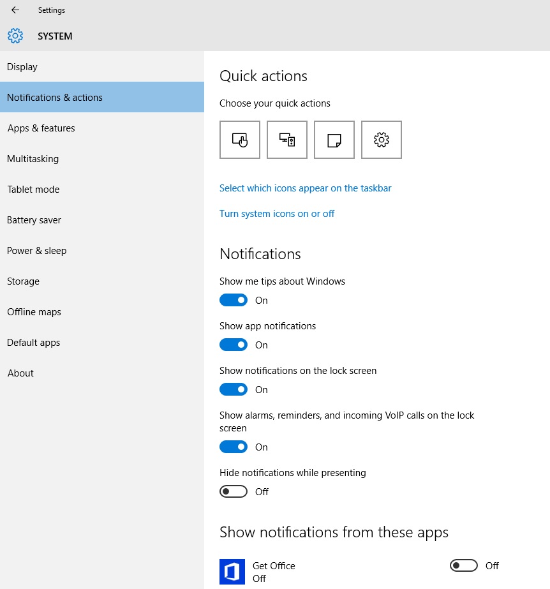Turn off lock screen notifications toggle
This screenshot has width=550, height=589.
(x=234, y=389)
